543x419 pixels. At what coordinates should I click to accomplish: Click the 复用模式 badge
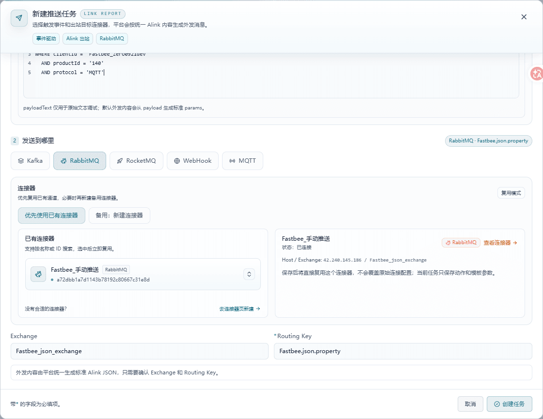pyautogui.click(x=511, y=193)
